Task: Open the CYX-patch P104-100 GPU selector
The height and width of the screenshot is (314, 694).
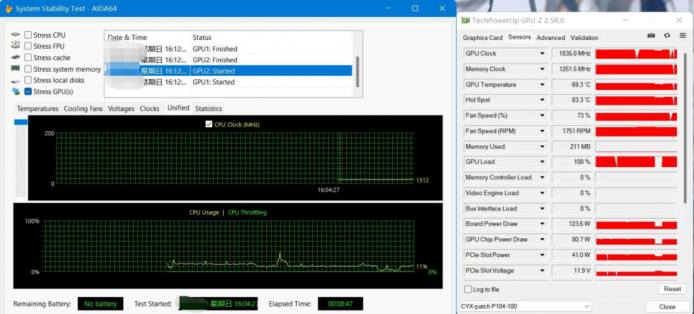Action: click(x=525, y=306)
